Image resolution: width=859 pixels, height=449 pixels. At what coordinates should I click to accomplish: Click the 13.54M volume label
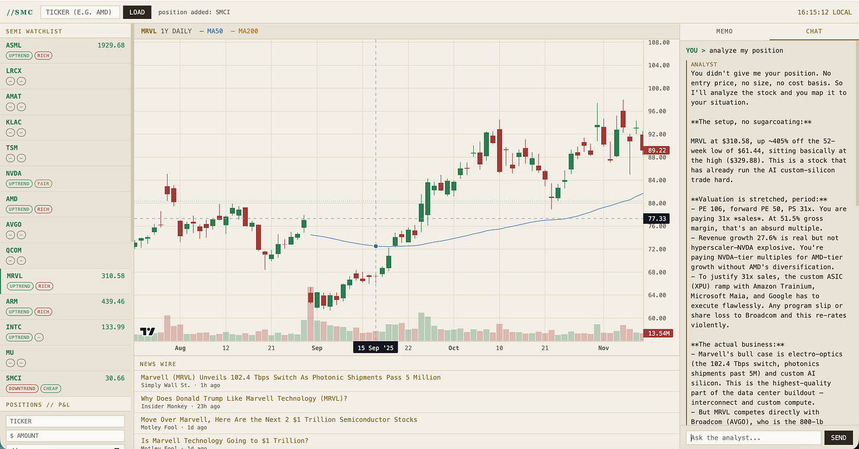(658, 334)
